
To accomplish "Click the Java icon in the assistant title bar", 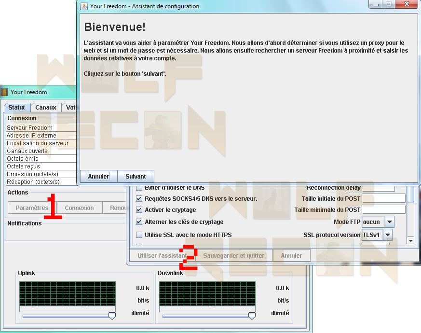I will tap(84, 6).
